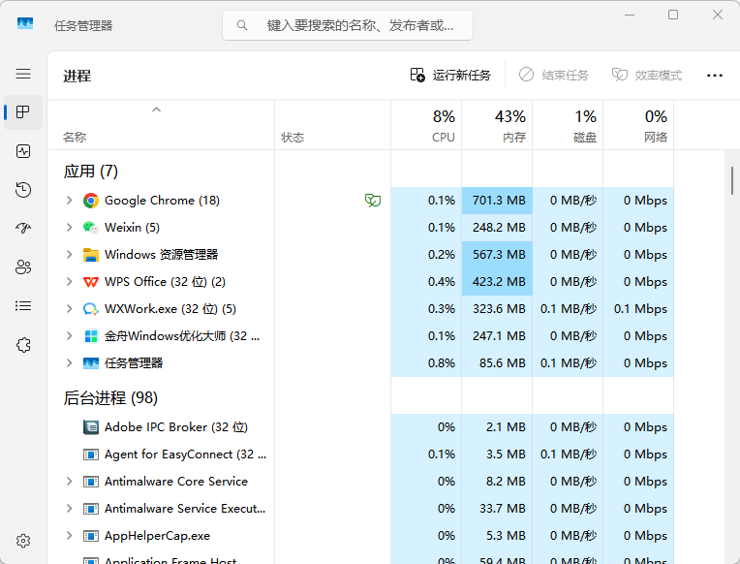This screenshot has width=740, height=564.
Task: Open the Details list sidebar icon
Action: click(23, 306)
